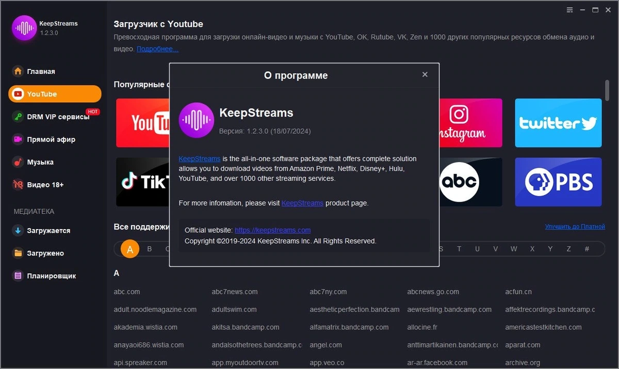The image size is (619, 369).
Task: Follow the KeepStreams link in description paragraph
Action: pos(200,158)
